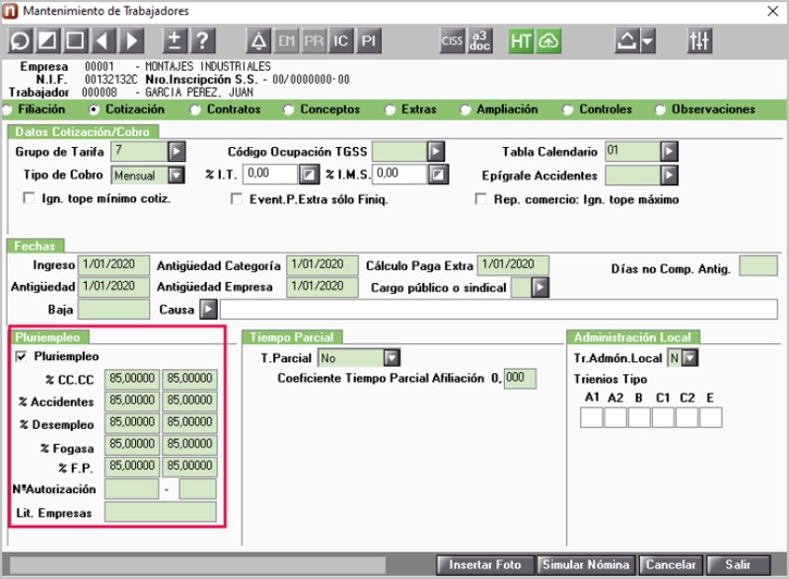
Task: Open the Tr.Admón.Local dropdown
Action: (x=689, y=358)
